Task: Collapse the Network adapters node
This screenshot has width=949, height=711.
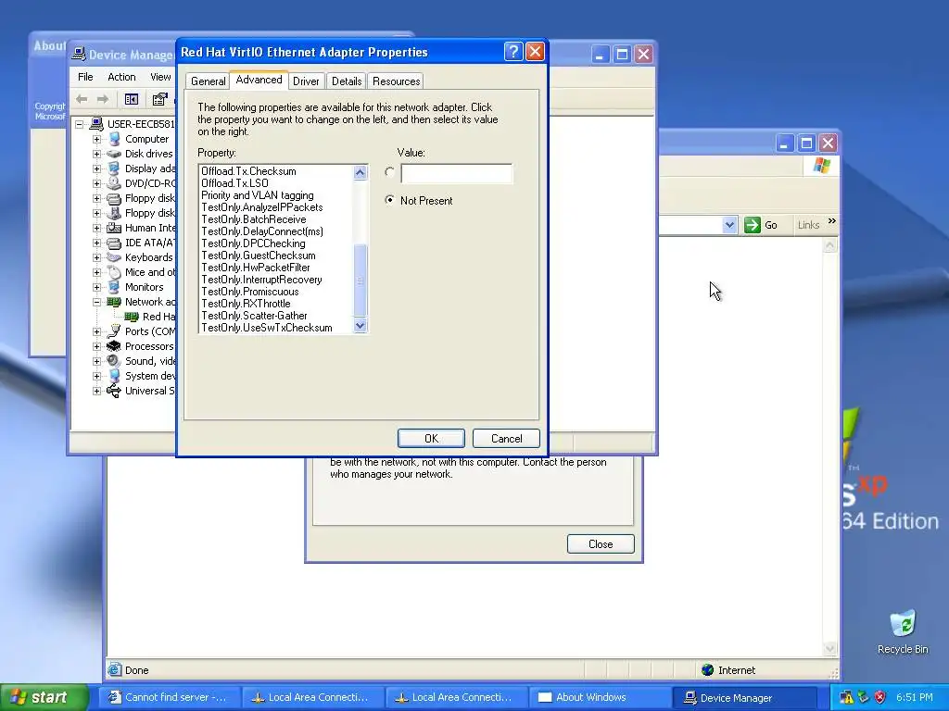Action: coord(96,302)
